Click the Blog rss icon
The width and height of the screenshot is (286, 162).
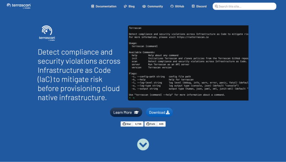(125, 6)
